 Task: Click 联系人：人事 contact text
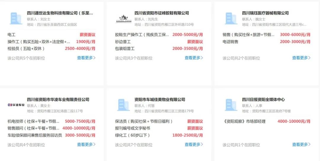pyautogui.click(x=252, y=106)
